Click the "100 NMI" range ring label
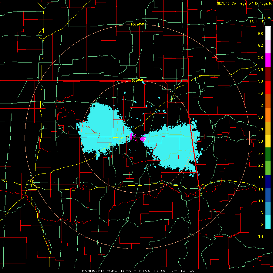Viewport: 273px width, 273px height. 137,24
